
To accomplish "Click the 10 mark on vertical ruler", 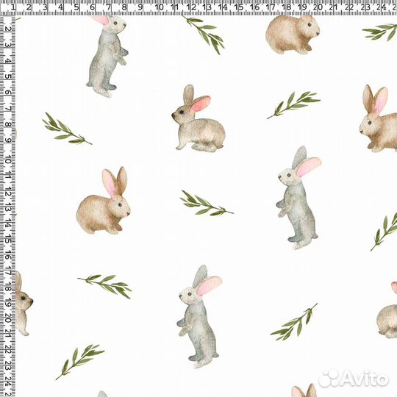I will (x=8, y=160).
